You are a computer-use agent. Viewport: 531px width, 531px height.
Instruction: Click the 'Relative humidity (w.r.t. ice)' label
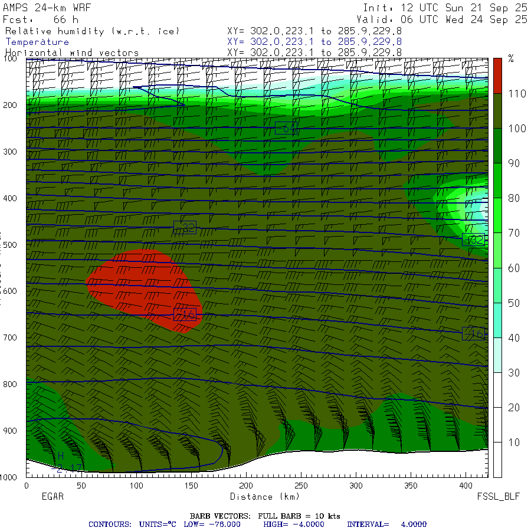pos(92,31)
